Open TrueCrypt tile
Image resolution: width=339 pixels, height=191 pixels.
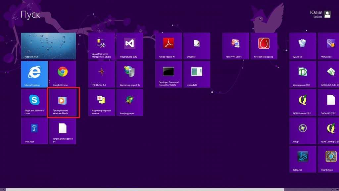click(34, 131)
